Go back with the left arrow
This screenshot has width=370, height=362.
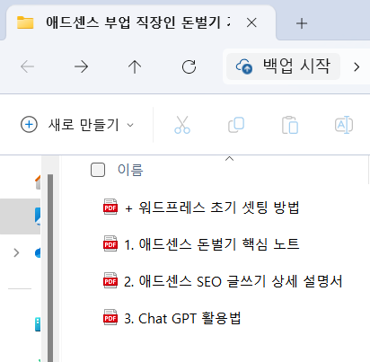[27, 66]
